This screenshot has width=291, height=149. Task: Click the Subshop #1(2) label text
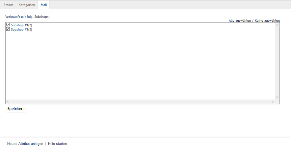(21, 25)
